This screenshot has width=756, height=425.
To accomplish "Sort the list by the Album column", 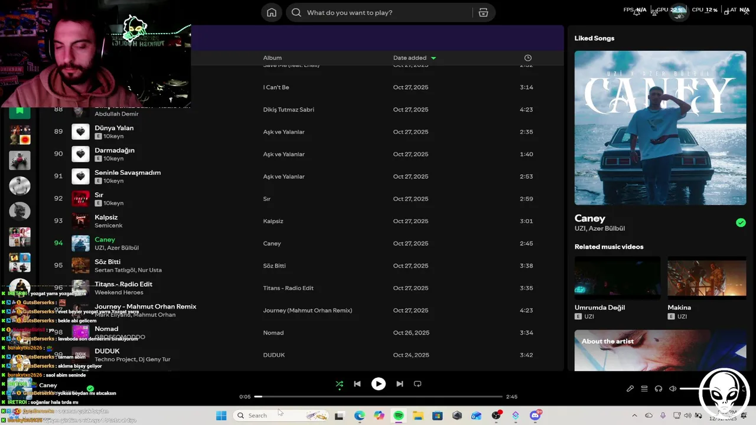I will tap(272, 58).
